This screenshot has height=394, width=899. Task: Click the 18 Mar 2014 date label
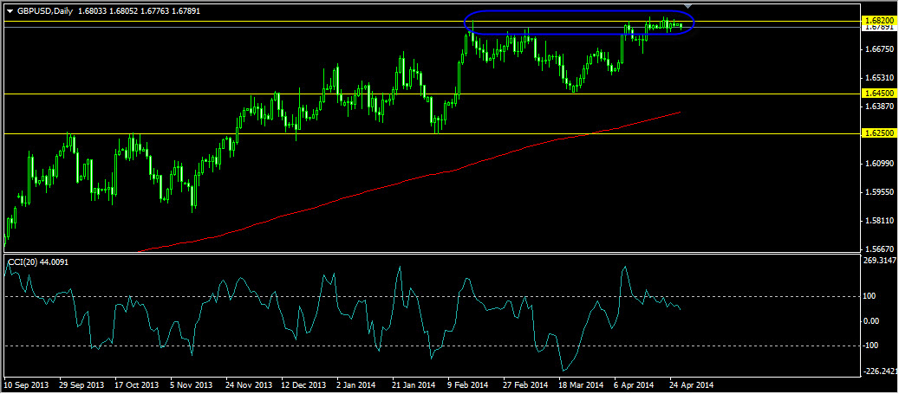tap(583, 384)
